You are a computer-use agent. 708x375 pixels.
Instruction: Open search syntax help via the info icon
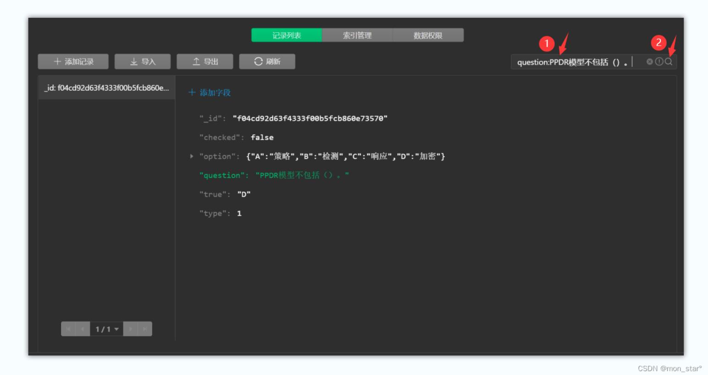(659, 61)
